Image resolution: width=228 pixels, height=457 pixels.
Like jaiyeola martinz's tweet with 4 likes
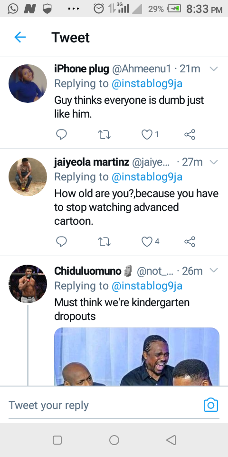point(147,241)
